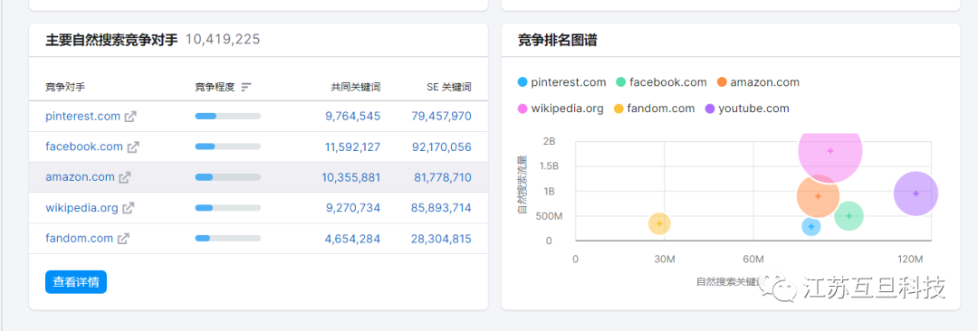This screenshot has width=978, height=331.
Task: Select the youtube.com purple bubble
Action: click(916, 194)
